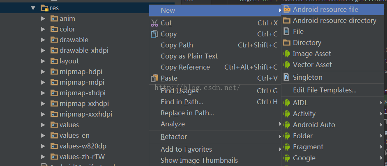Choose Copy Path from context menu
The width and height of the screenshot is (387, 166).
(x=215, y=45)
